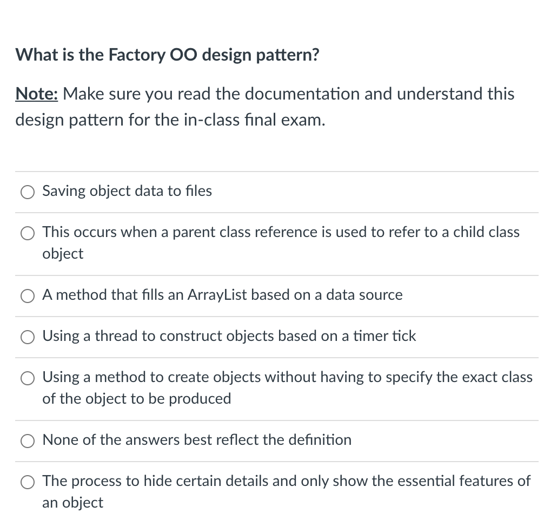The height and width of the screenshot is (526, 557).
Task: Select the parent class reference answer
Action: [28, 233]
